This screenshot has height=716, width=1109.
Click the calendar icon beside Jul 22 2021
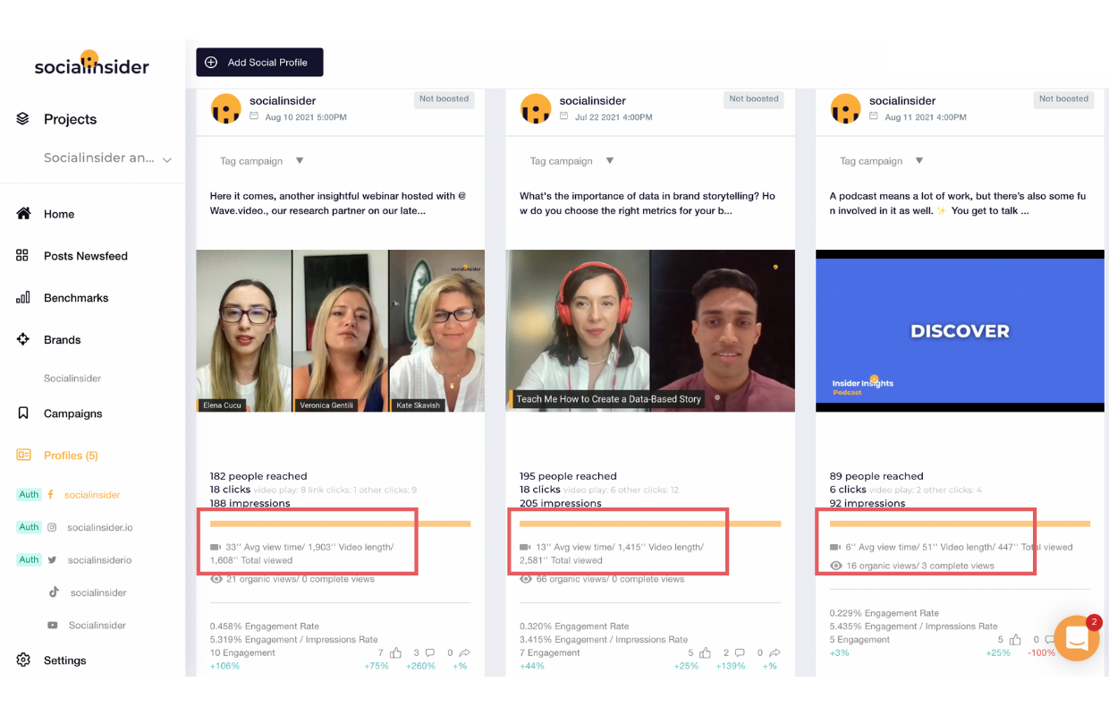(564, 116)
